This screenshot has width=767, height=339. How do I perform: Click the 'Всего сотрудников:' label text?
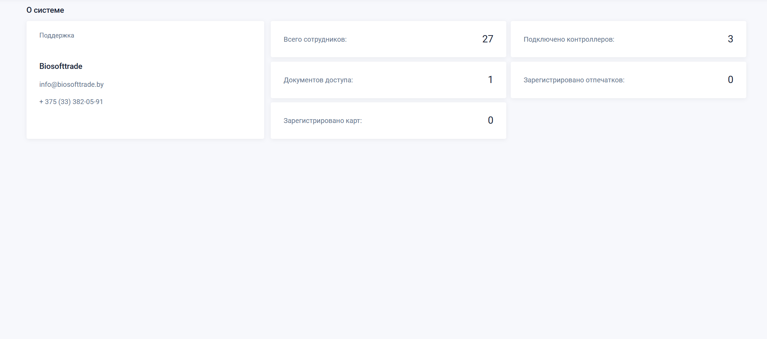pyautogui.click(x=315, y=39)
